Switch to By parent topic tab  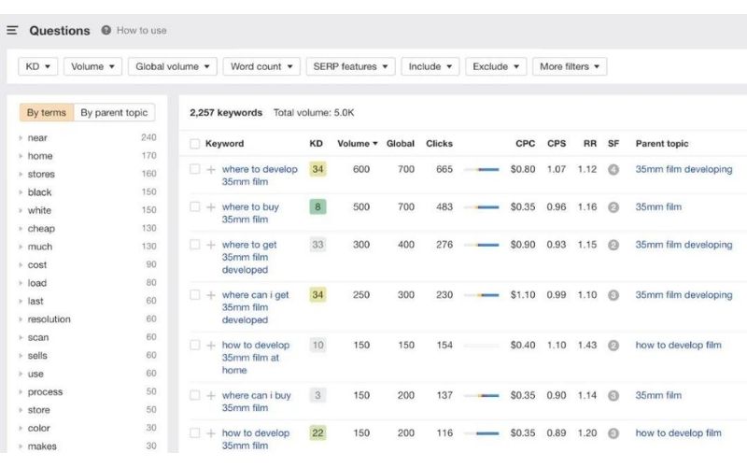[x=114, y=112]
